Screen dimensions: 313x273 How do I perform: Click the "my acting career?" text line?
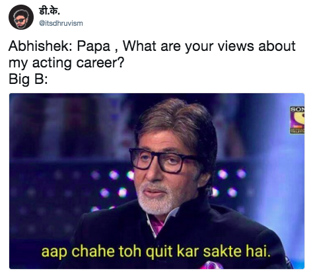[67, 63]
